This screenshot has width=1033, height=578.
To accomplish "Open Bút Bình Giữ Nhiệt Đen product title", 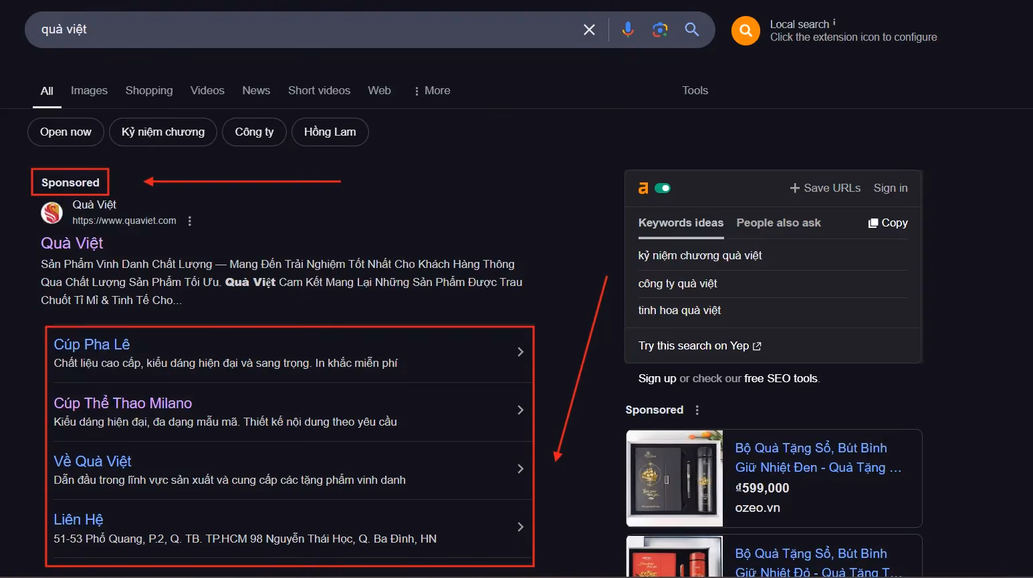I will [x=818, y=458].
